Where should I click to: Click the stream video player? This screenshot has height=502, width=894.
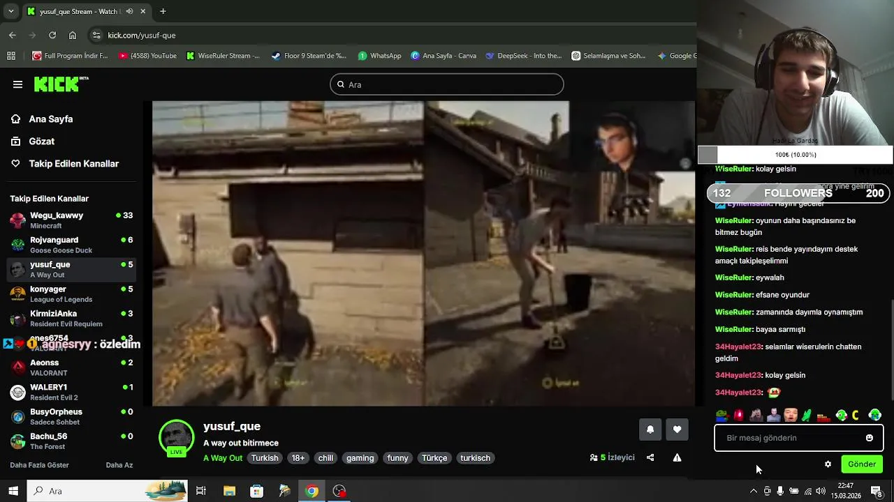pyautogui.click(x=424, y=254)
